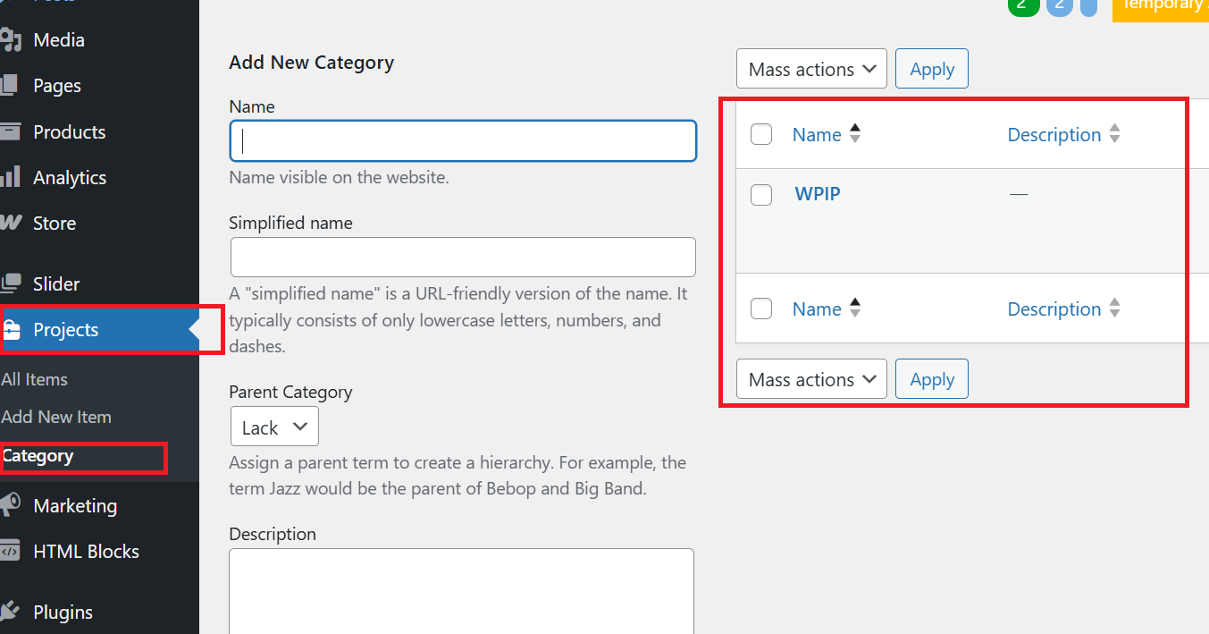Click the bottom Apply button
Screen dimensions: 1209x634
[x=932, y=379]
